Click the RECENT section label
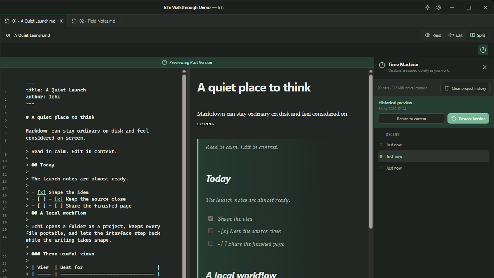This screenshot has height=278, width=494. click(392, 135)
